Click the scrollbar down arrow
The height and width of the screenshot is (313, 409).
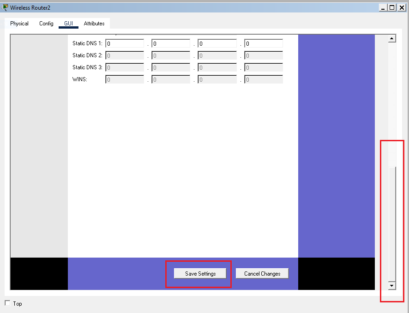coord(392,286)
